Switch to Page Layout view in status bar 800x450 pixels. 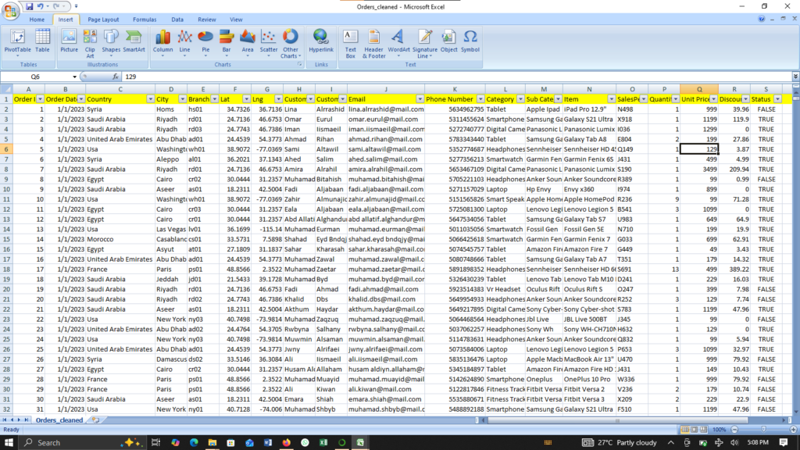click(x=695, y=430)
